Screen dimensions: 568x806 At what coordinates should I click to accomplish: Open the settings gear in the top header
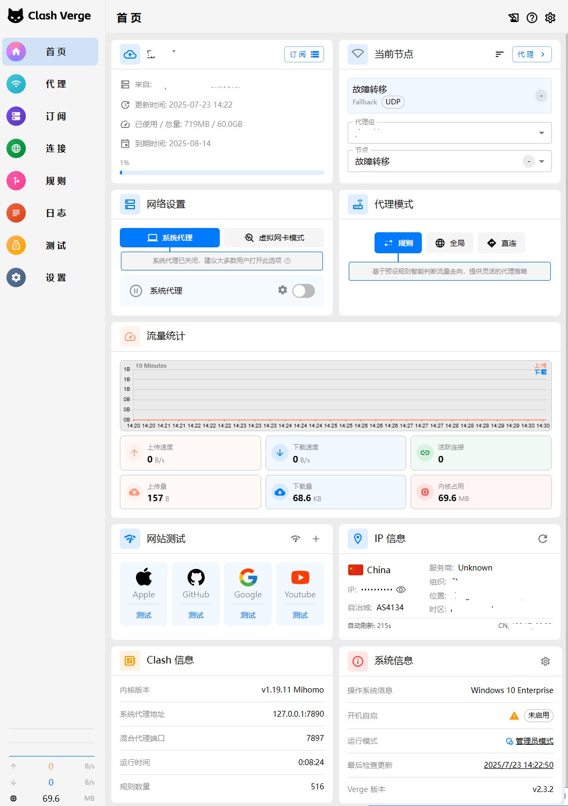click(550, 18)
